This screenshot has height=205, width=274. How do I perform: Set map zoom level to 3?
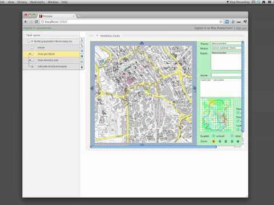coord(232,141)
